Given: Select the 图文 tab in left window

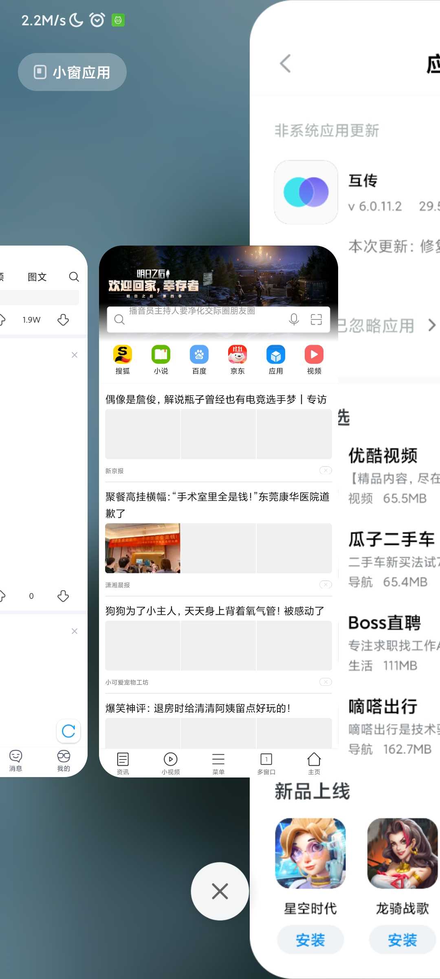Looking at the screenshot, I should [37, 277].
